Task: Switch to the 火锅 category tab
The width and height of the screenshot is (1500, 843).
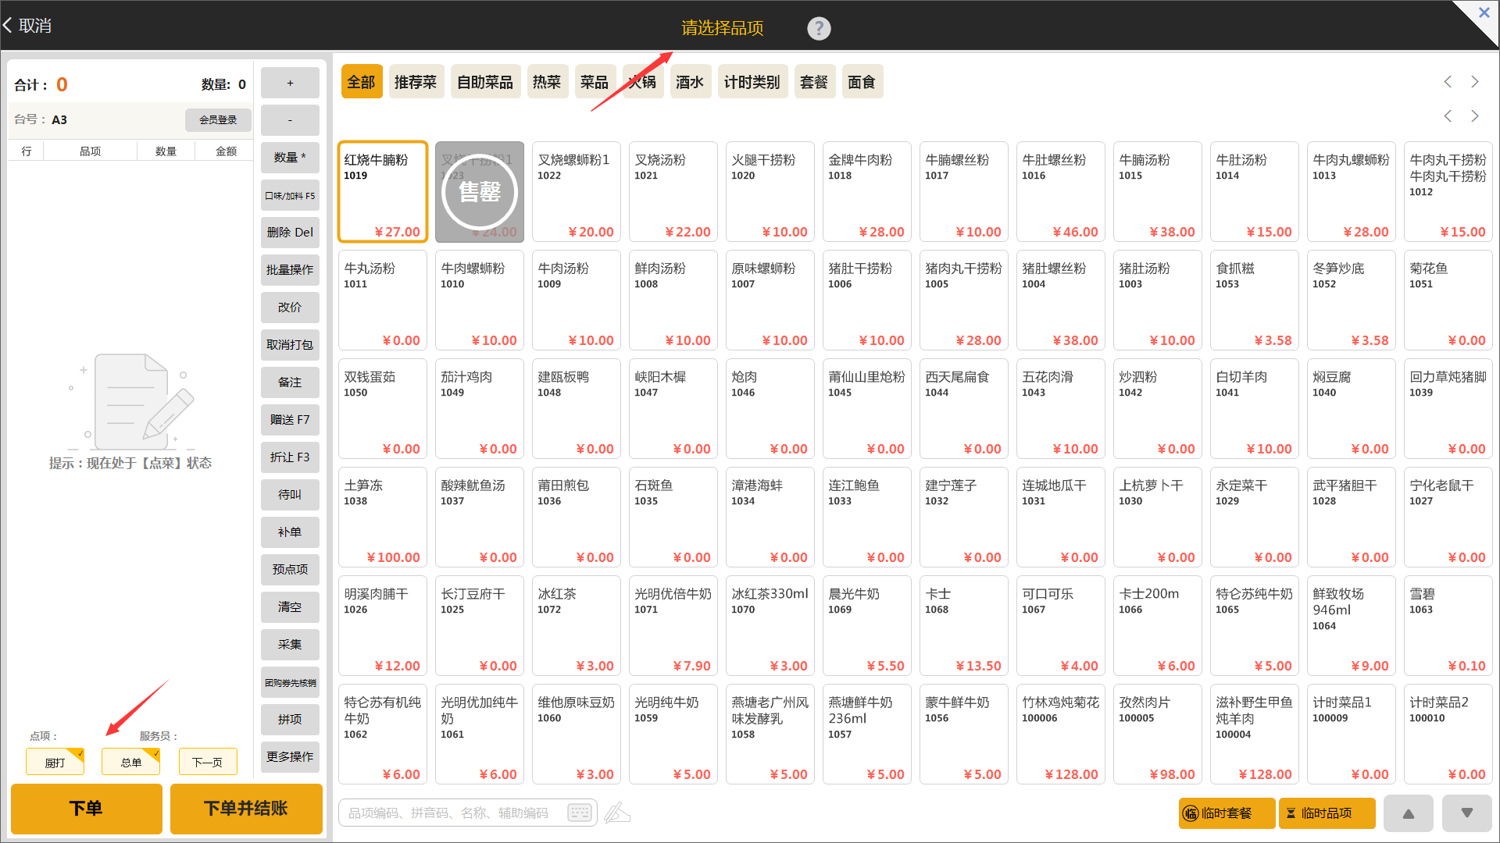Action: click(x=642, y=82)
